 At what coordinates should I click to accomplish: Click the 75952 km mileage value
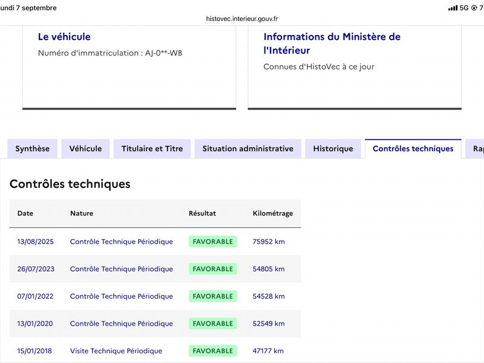coord(269,241)
